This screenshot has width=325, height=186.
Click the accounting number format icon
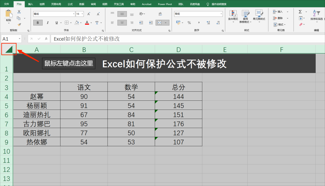[178, 23]
